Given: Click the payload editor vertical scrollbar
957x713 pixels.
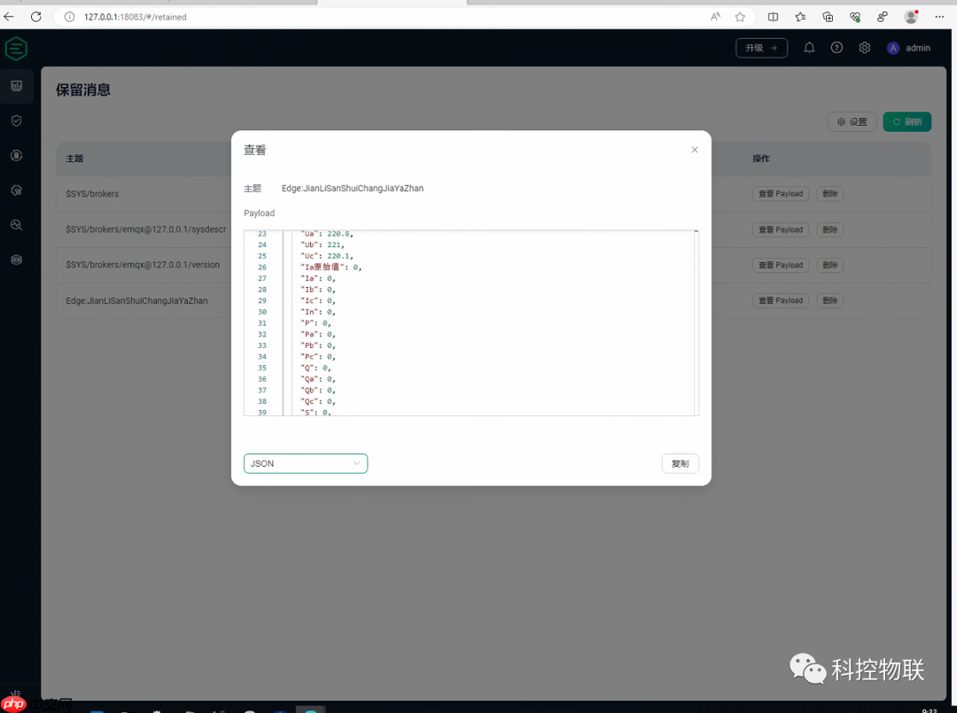Looking at the screenshot, I should point(696,322).
